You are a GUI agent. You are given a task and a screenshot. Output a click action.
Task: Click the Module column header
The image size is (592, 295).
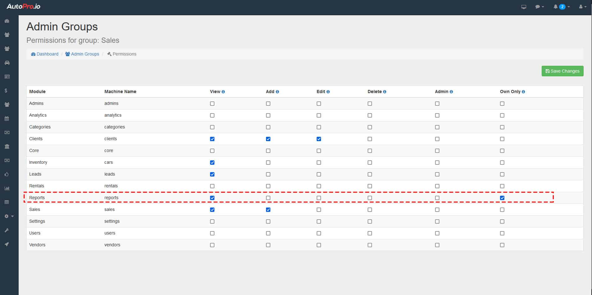pos(37,92)
